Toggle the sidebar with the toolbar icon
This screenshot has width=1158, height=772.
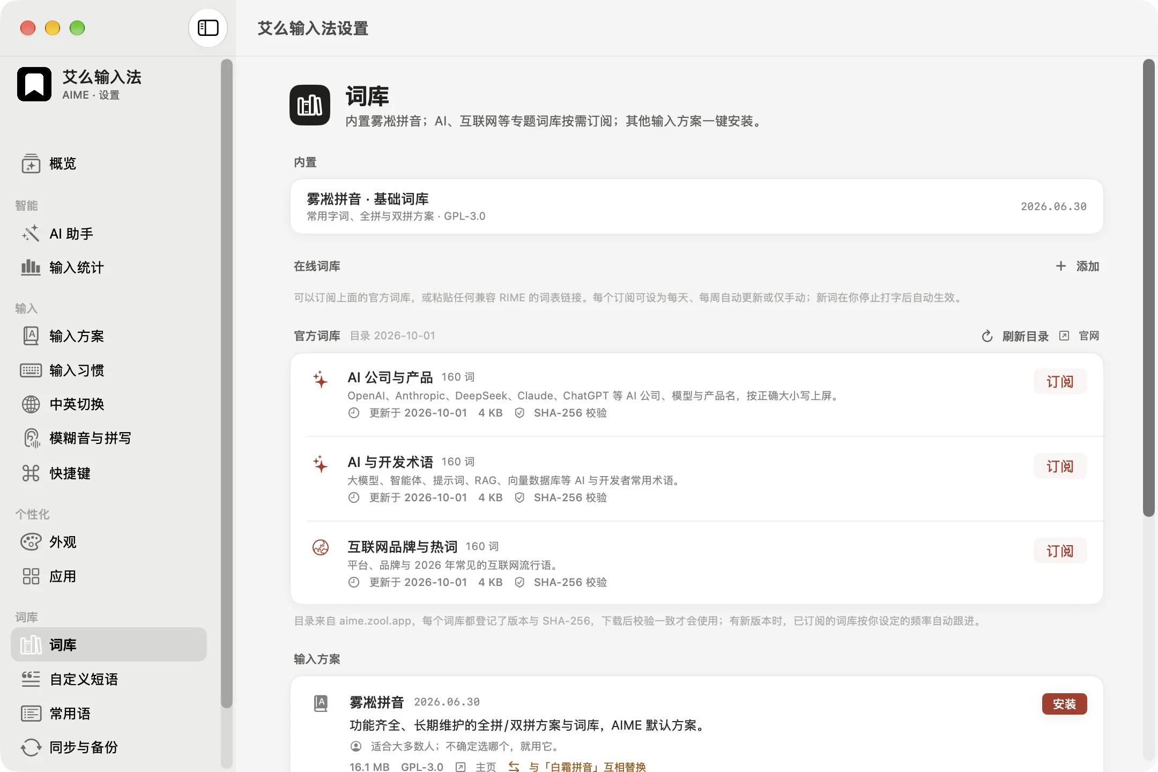point(208,28)
